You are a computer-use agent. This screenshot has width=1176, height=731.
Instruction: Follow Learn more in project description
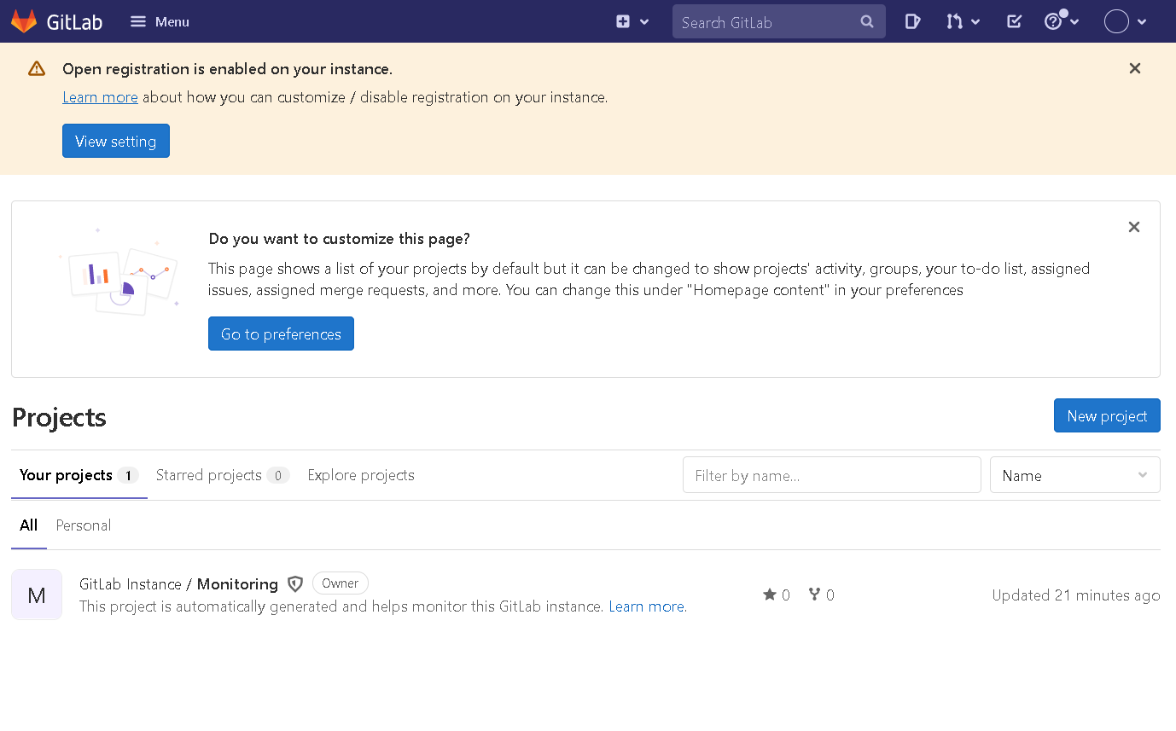coord(646,606)
